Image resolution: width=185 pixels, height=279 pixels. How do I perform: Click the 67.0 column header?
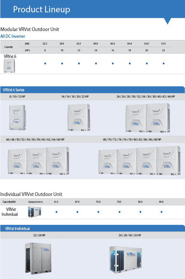(77, 202)
